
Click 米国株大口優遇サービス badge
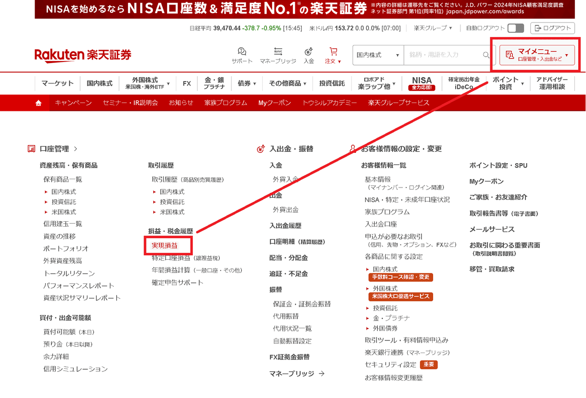pos(400,296)
